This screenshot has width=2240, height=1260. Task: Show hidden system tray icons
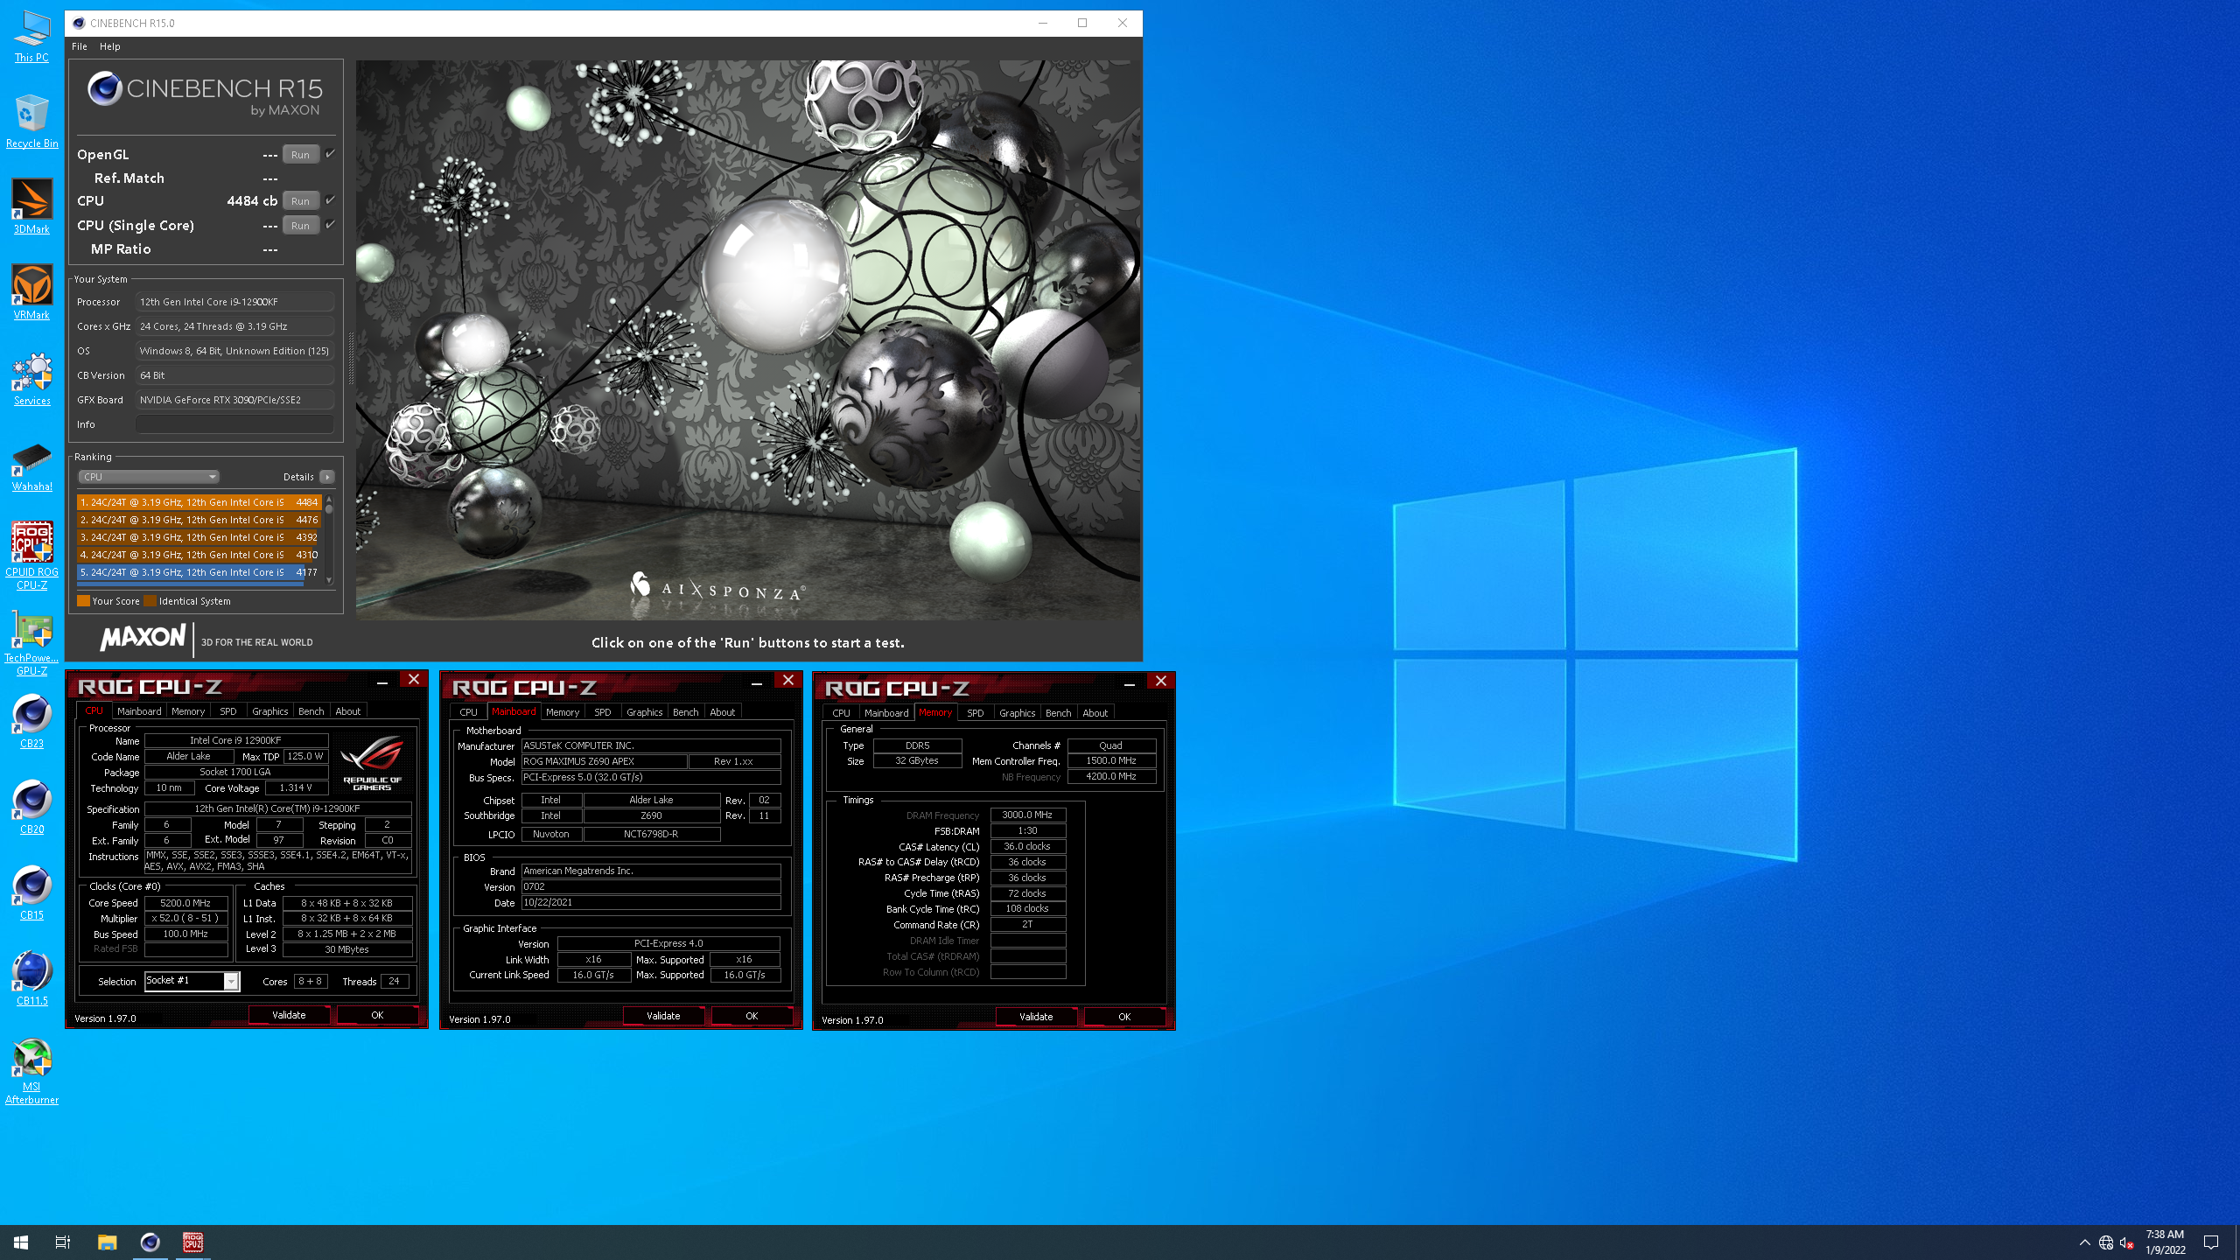[x=2085, y=1242]
